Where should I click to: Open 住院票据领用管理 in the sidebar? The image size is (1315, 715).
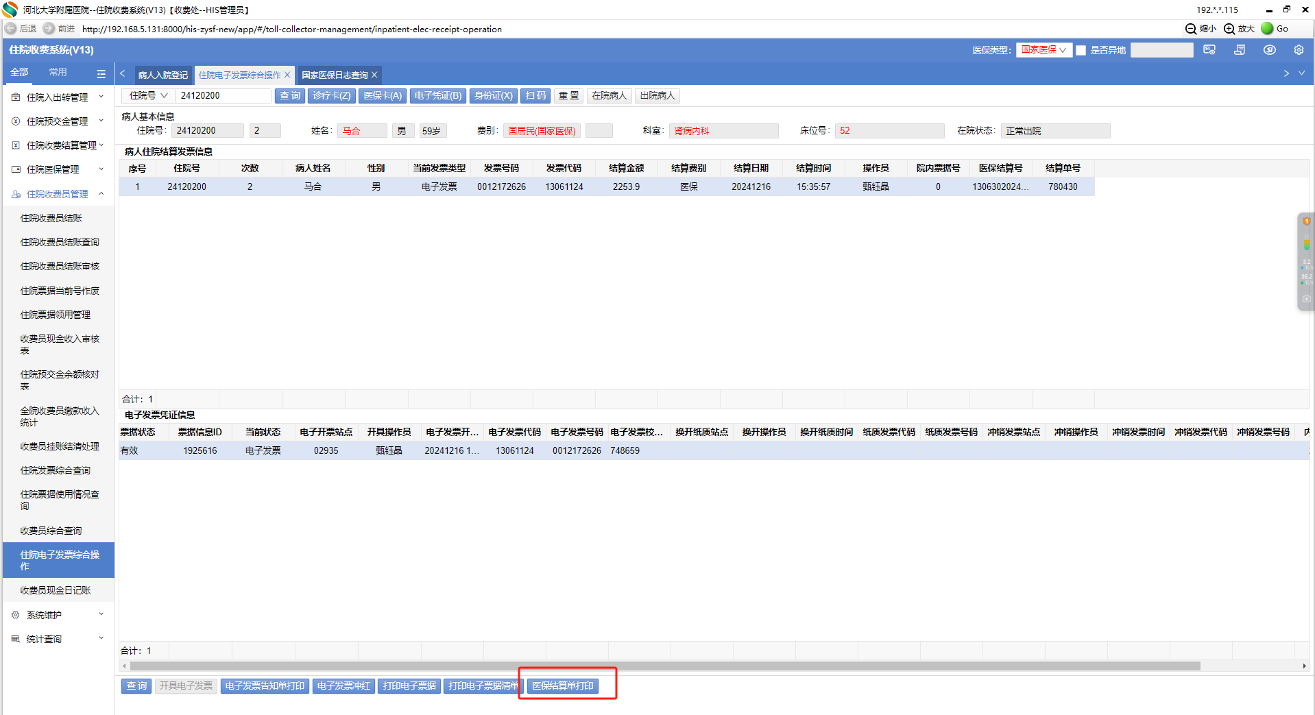pyautogui.click(x=56, y=315)
